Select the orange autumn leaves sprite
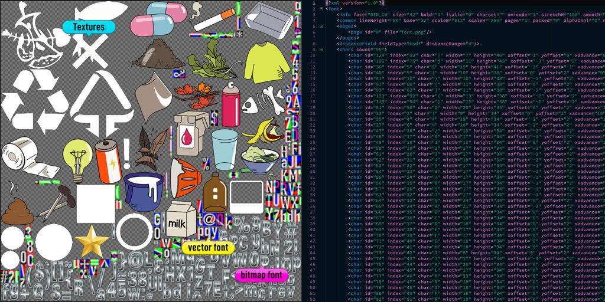605x302 pixels. [x=197, y=95]
